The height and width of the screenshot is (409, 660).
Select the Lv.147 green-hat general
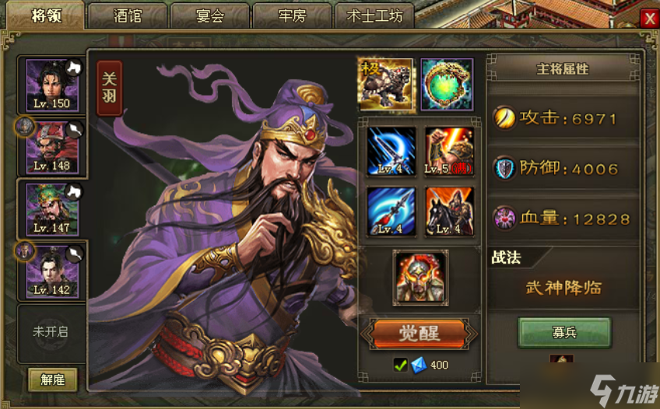[52, 209]
